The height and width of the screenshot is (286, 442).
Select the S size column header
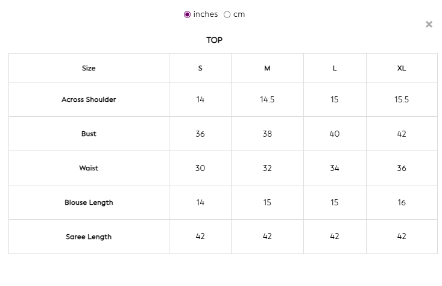[200, 68]
